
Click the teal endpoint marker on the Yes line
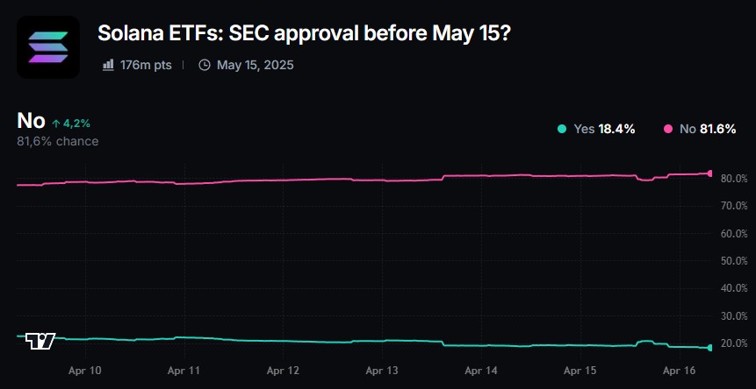pos(709,348)
